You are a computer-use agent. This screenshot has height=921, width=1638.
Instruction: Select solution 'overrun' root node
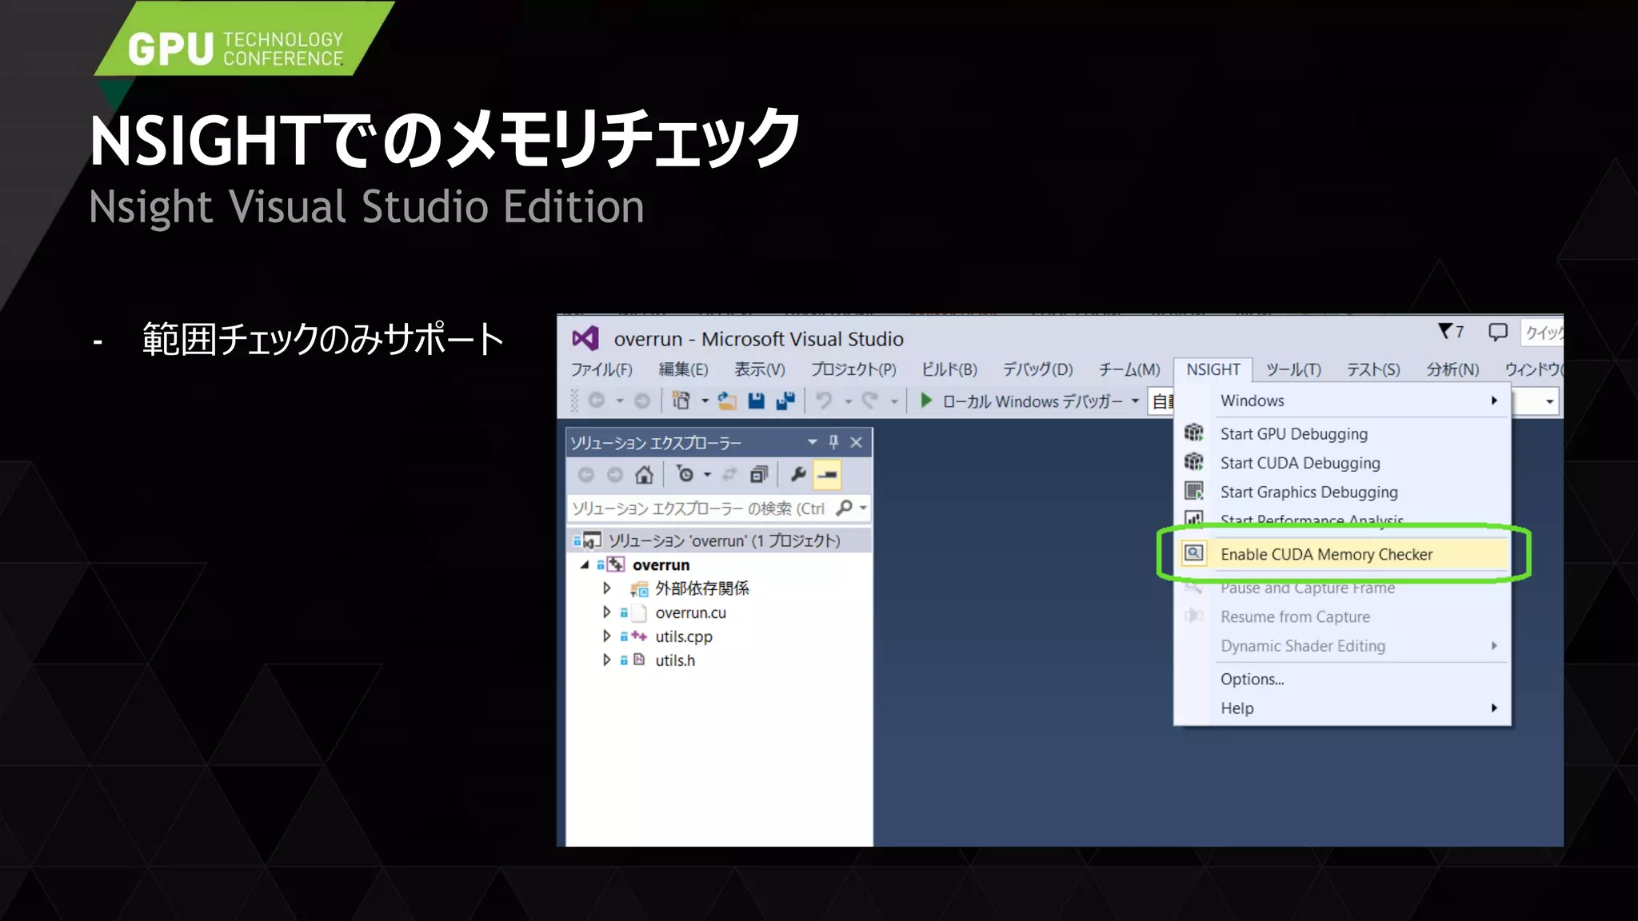pyautogui.click(x=719, y=540)
